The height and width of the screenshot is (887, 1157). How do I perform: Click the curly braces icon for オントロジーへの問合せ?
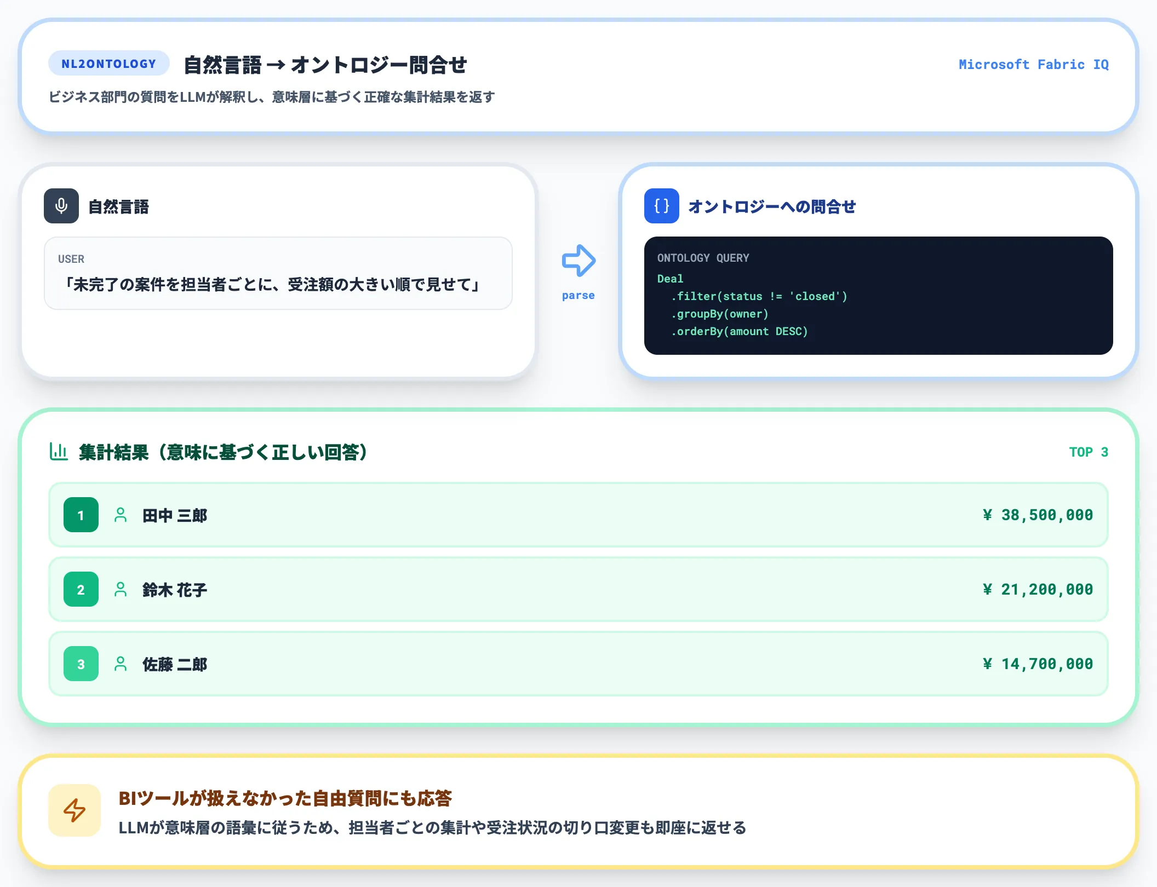661,207
